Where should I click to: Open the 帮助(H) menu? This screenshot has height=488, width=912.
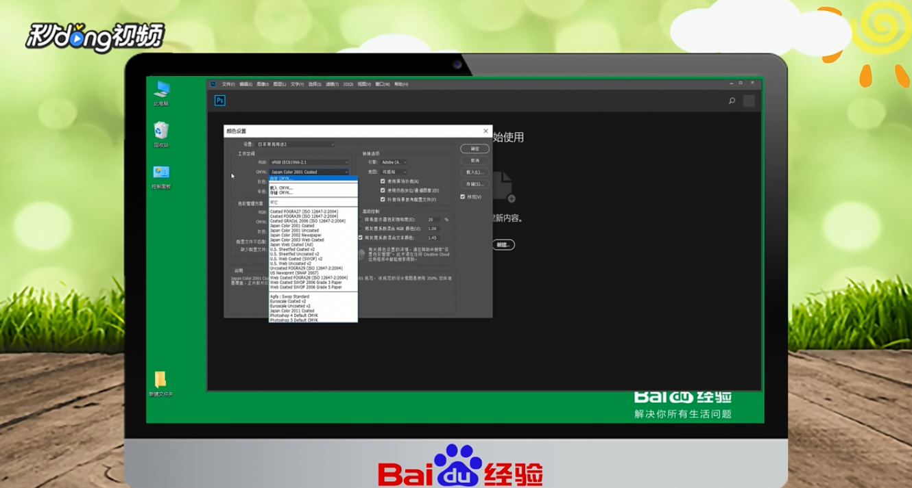pos(400,84)
